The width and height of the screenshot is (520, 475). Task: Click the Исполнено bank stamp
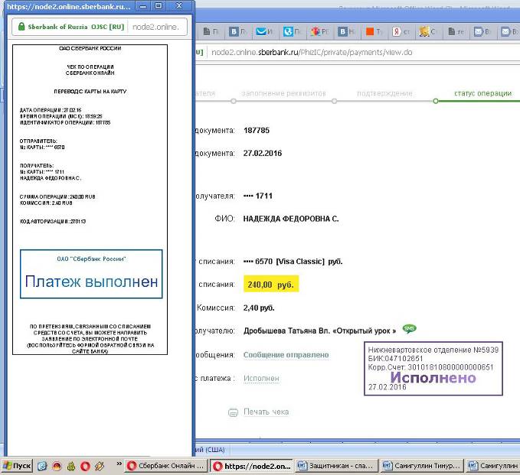coord(433,369)
